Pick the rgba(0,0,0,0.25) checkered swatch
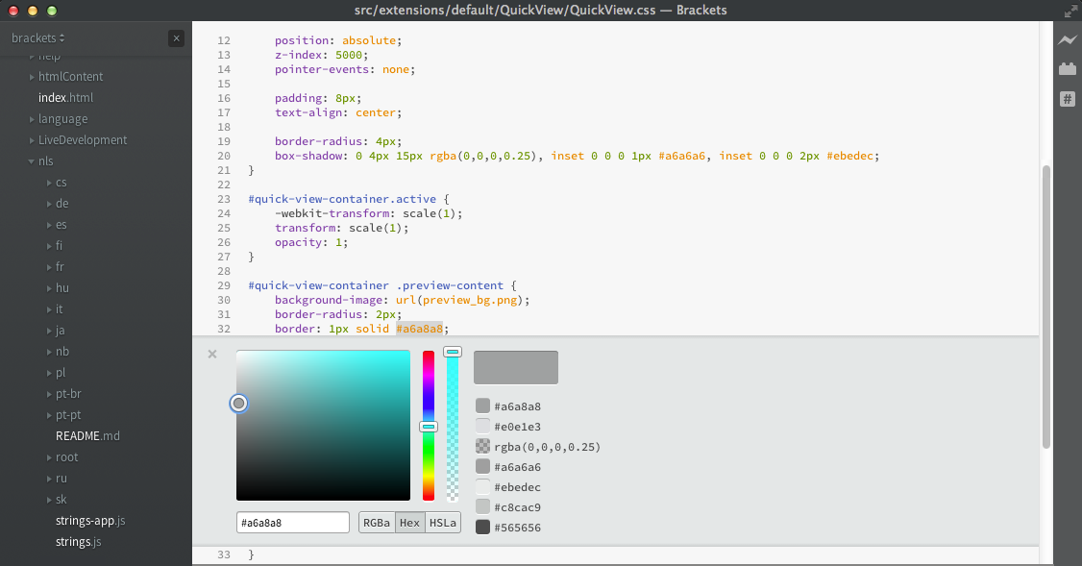1082x566 pixels. coord(483,447)
